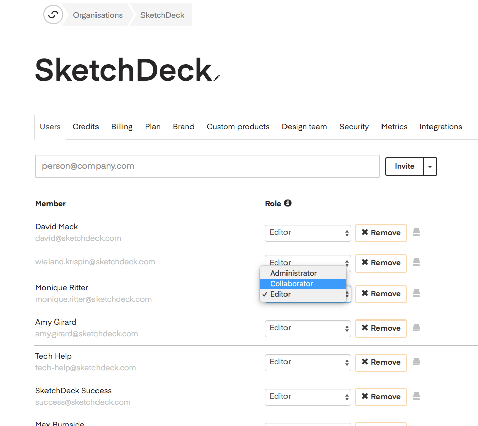Click the email amy.girard@sketchdeck.com

pyautogui.click(x=86, y=334)
